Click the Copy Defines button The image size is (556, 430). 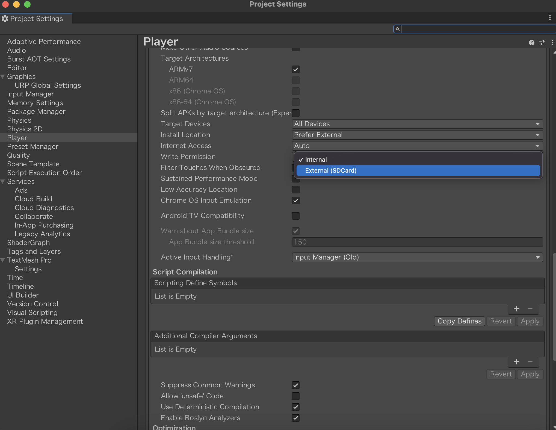click(x=459, y=321)
